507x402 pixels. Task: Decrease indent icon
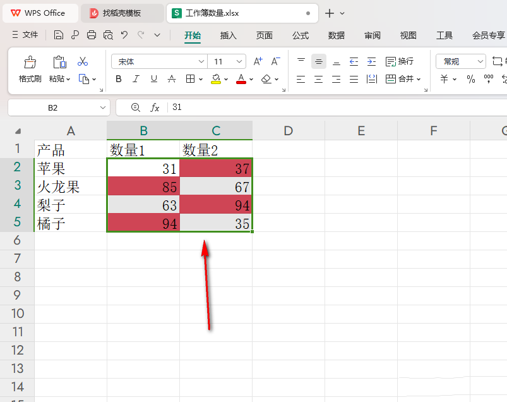pos(354,61)
